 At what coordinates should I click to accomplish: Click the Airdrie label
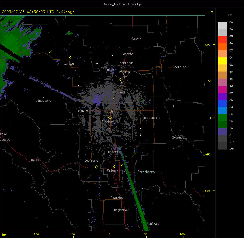pos(114,152)
